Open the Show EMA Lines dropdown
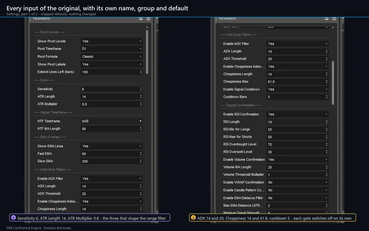The width and height of the screenshot is (369, 231). (x=112, y=146)
